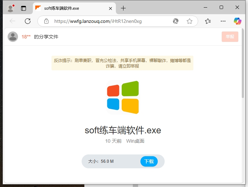Select the soft练车端软件.exe tab

(x=69, y=8)
